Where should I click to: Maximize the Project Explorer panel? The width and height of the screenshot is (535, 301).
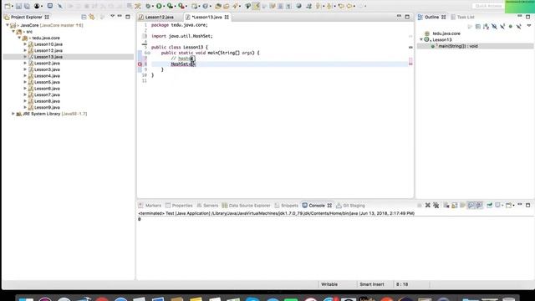click(128, 17)
